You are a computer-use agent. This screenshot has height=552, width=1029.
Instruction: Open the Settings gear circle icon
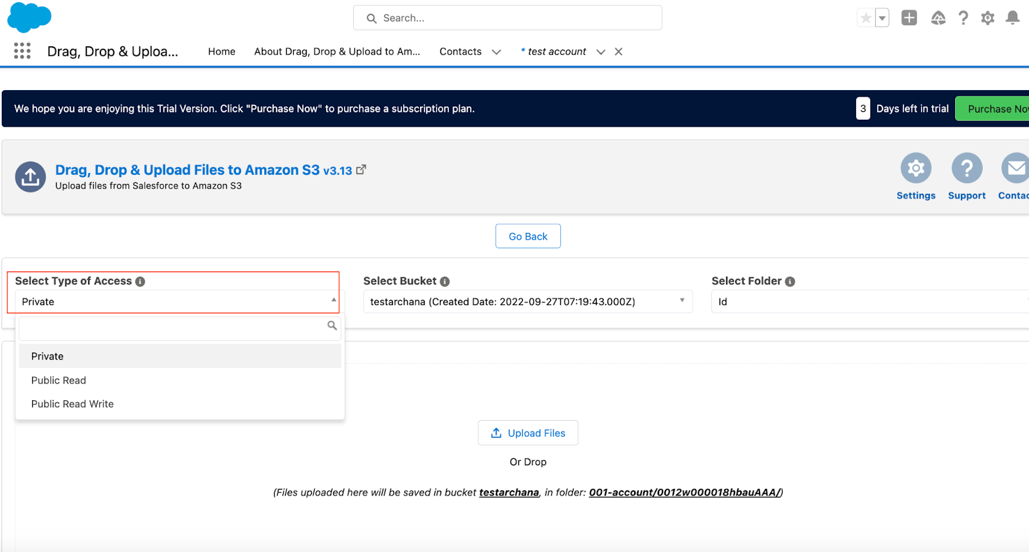[x=916, y=169]
